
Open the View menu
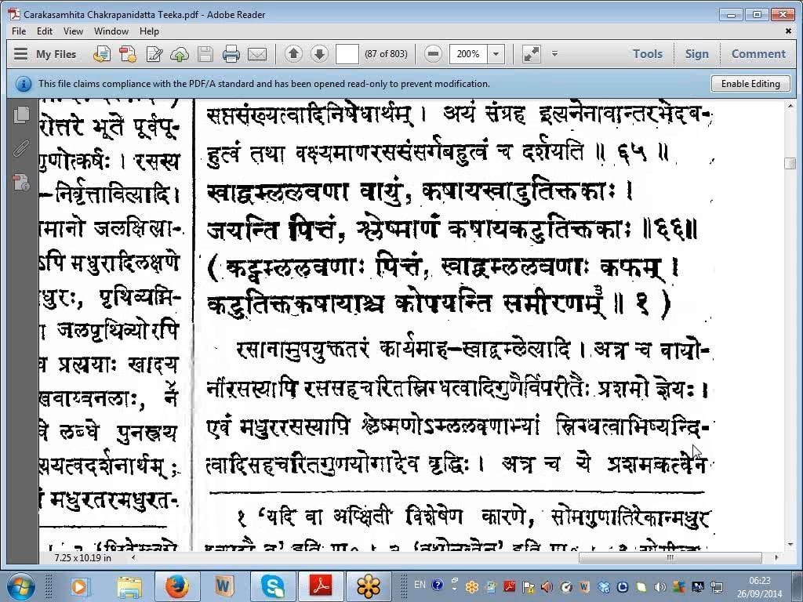point(73,31)
